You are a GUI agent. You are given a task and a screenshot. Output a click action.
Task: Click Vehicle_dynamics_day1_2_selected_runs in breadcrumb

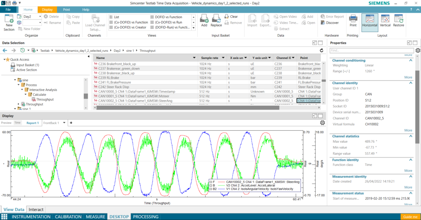tap(81, 51)
